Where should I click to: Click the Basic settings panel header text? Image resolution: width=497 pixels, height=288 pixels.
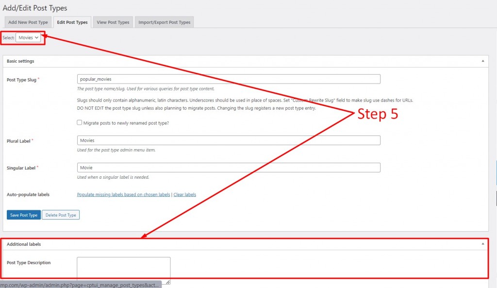[20, 61]
